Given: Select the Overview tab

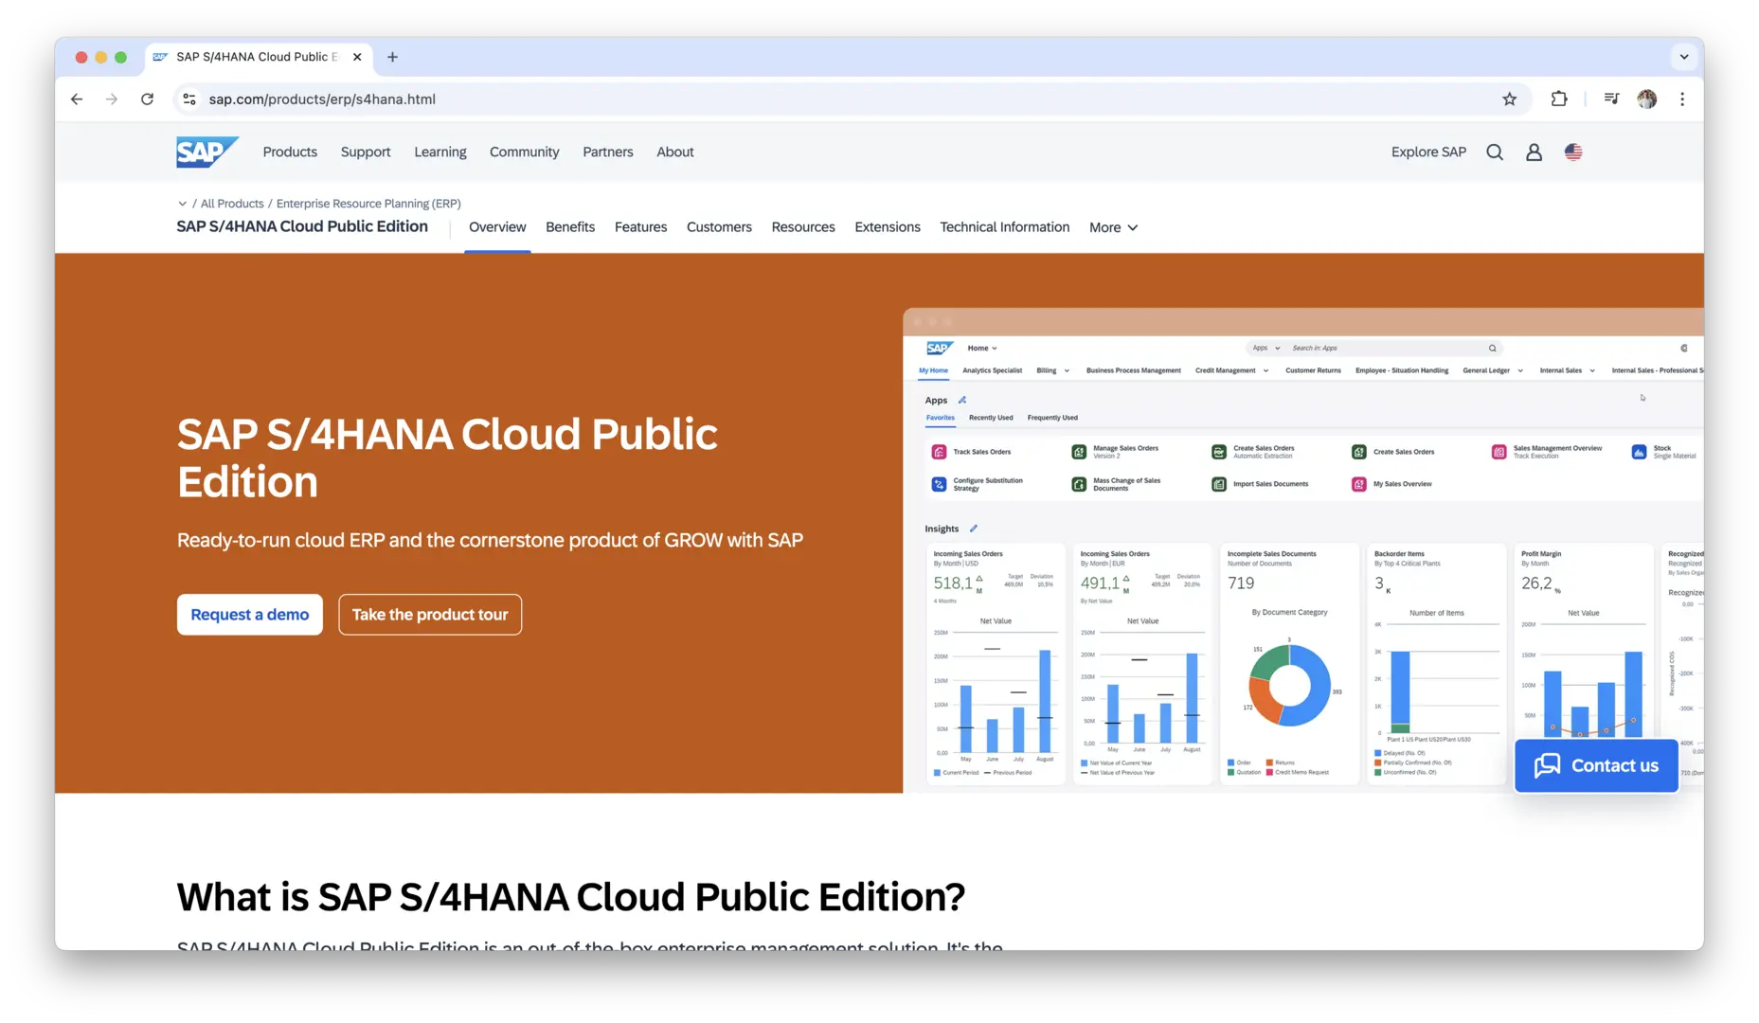Looking at the screenshot, I should [x=497, y=227].
